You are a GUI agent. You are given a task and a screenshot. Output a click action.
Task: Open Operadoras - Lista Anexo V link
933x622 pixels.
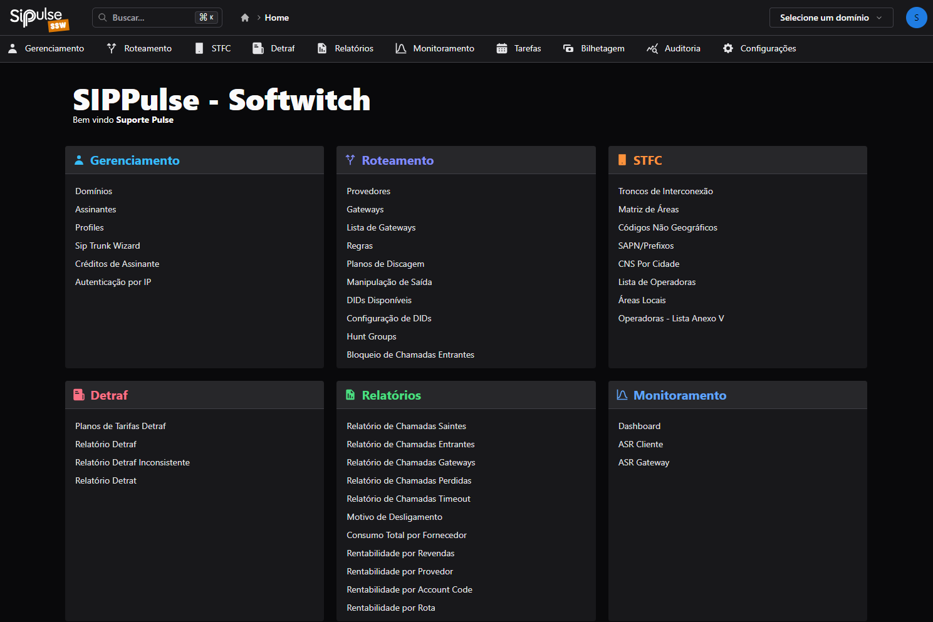pyautogui.click(x=671, y=318)
